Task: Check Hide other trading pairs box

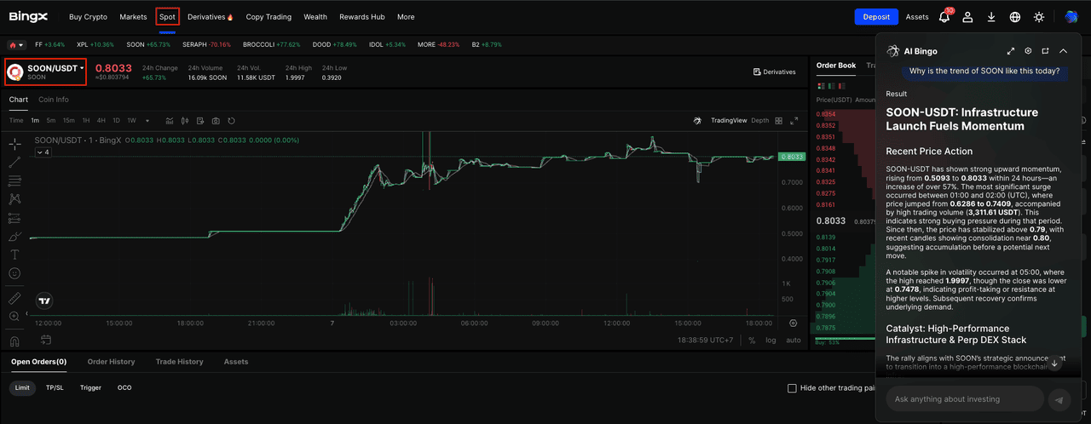Action: pos(792,388)
